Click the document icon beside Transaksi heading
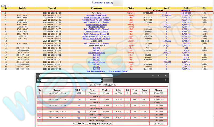Screen dimensions: 214x127 coord(93,2)
